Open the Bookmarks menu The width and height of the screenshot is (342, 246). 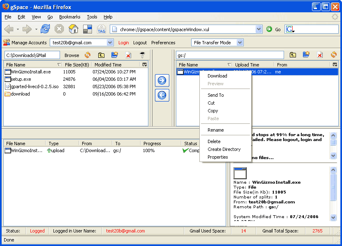[x=69, y=17]
